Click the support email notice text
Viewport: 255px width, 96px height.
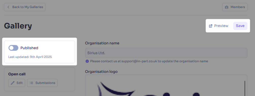point(149,61)
